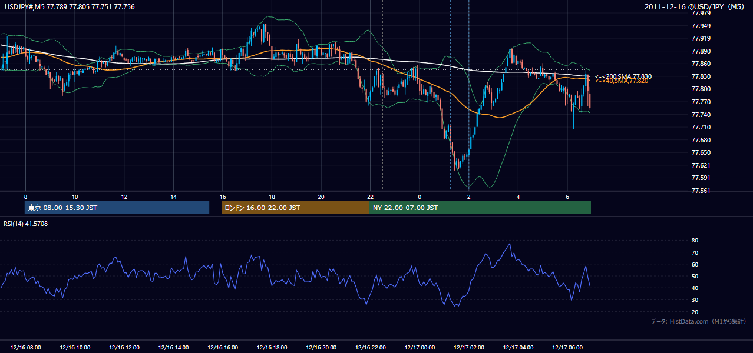Screen dimensions: 753x353
Task: Click price axis value 77.561
Action: (x=701, y=191)
